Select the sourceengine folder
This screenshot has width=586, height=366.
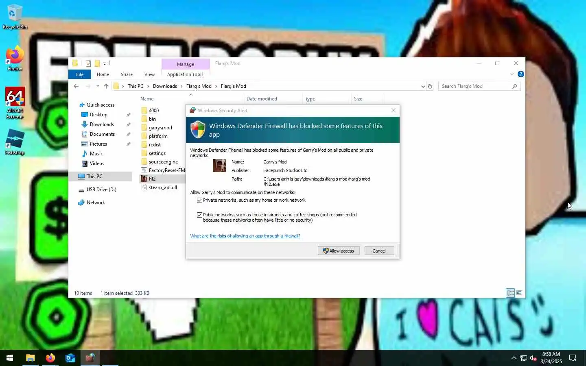point(163,162)
